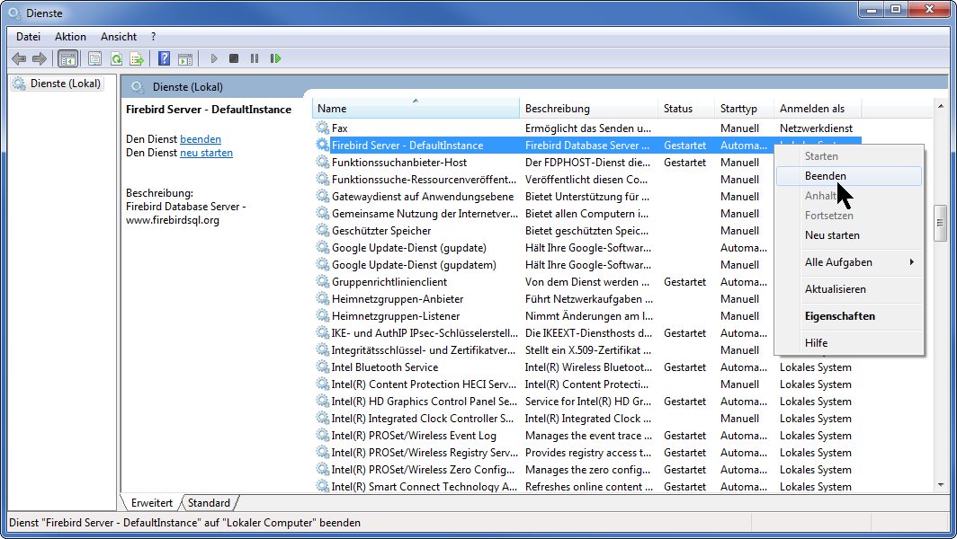Select IKE- und AuthIP IPsec-Schlüsselerstell... row
Screen dimensions: 957x539
[x=543, y=333]
